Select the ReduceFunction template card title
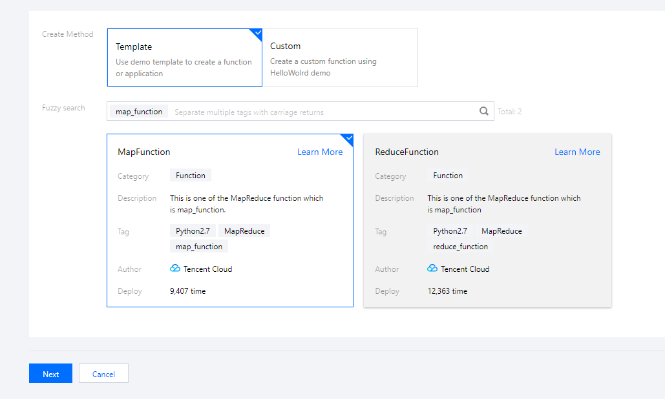The image size is (665, 399). [406, 152]
